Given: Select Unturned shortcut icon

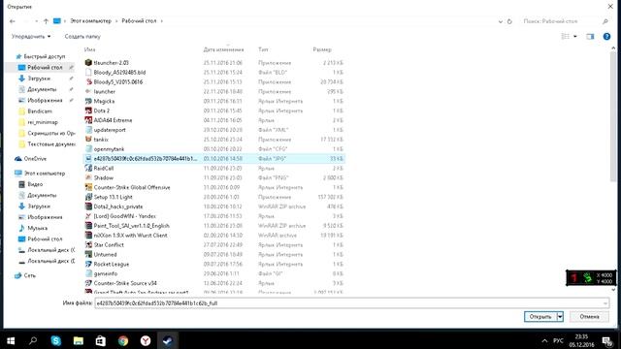Looking at the screenshot, I should (x=88, y=254).
